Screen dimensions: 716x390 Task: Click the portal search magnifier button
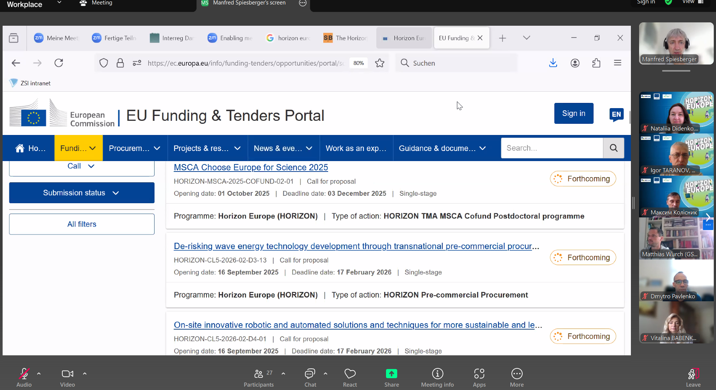(613, 148)
